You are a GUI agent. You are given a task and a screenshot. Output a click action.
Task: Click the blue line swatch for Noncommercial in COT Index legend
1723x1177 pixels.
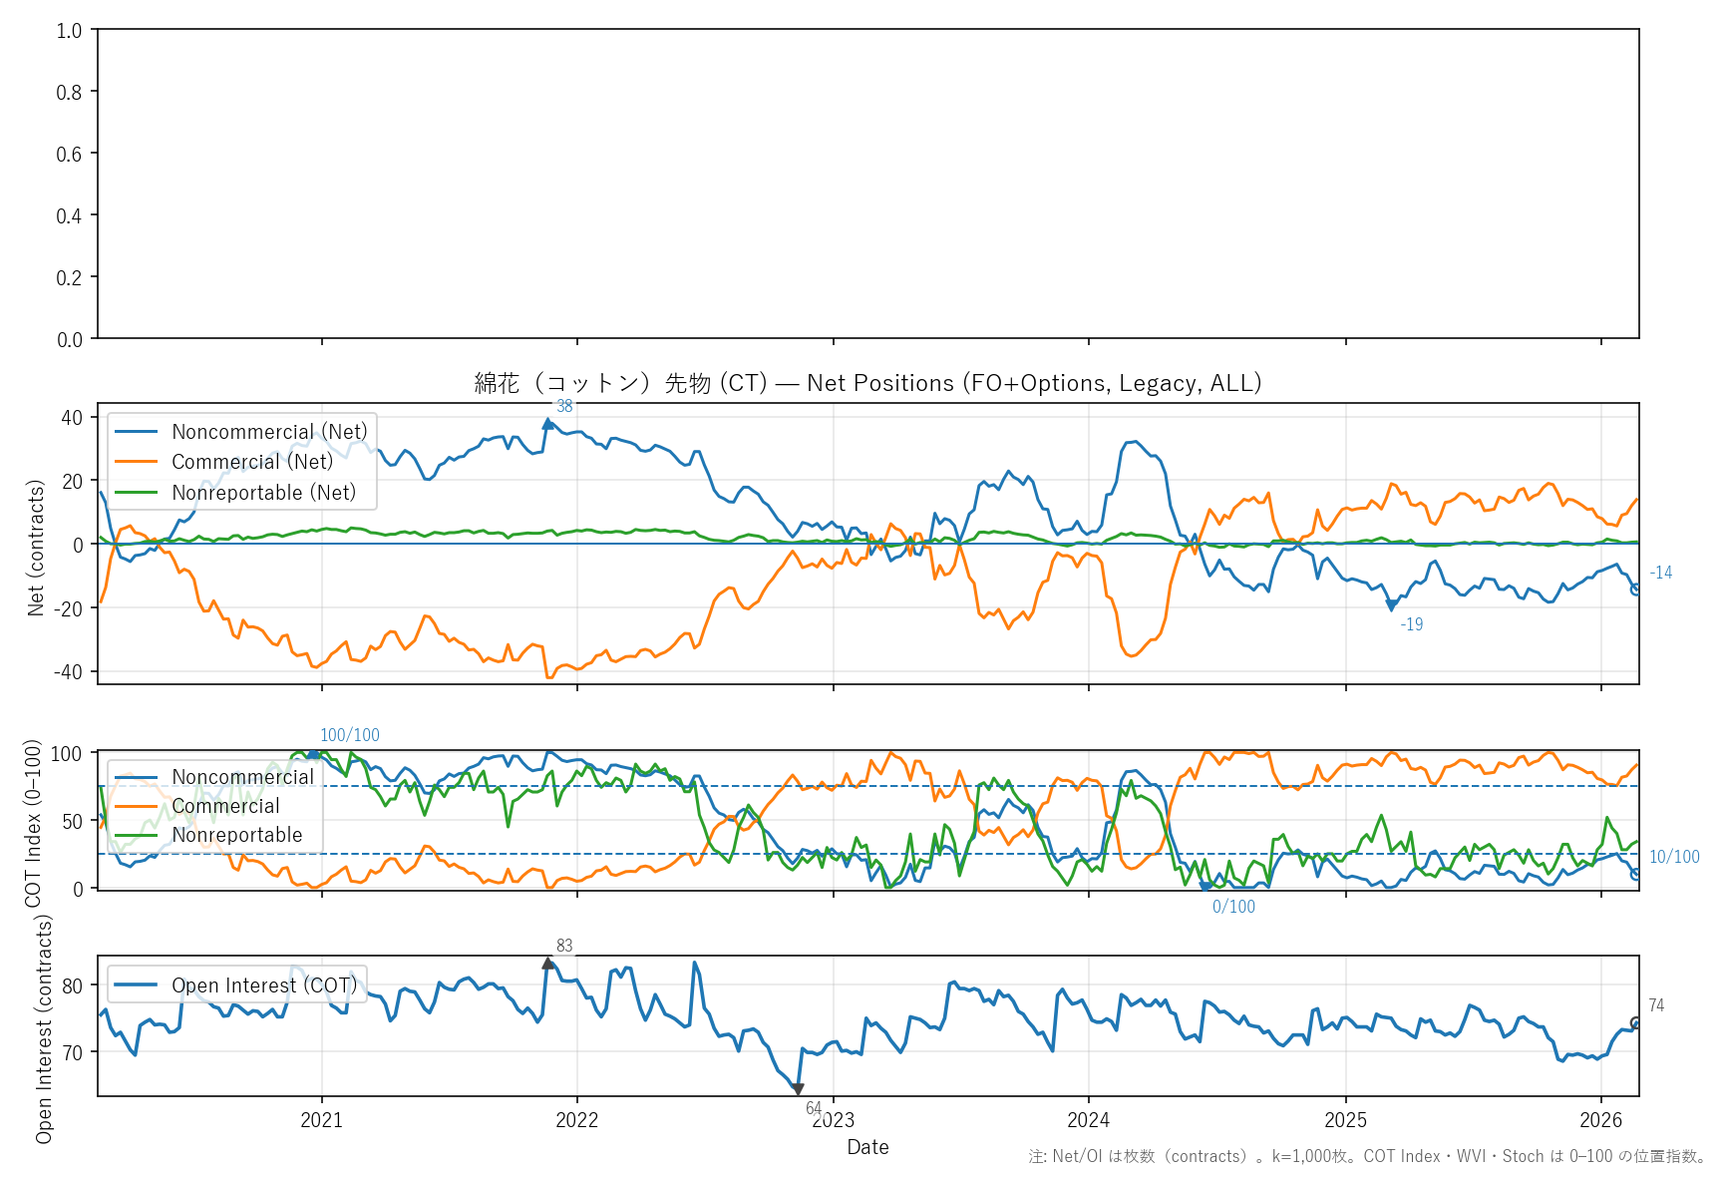(x=137, y=777)
